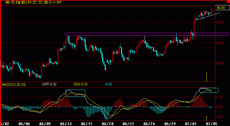
Task: Click the 89.00 price axis label
Action: coord(220,43)
